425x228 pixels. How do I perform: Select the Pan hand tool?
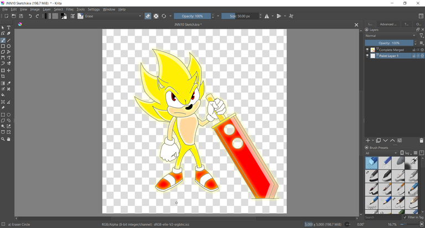pyautogui.click(x=9, y=139)
